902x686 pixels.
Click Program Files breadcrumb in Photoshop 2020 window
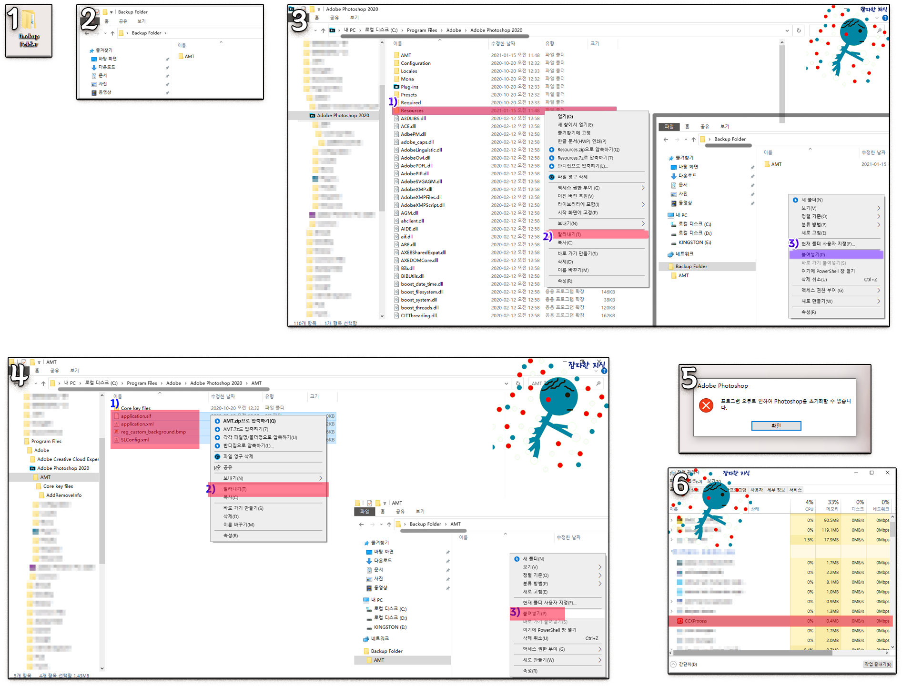point(422,30)
